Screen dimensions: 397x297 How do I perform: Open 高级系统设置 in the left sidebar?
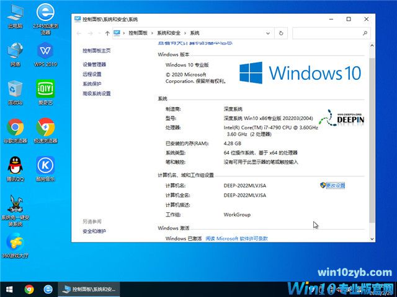coord(96,93)
